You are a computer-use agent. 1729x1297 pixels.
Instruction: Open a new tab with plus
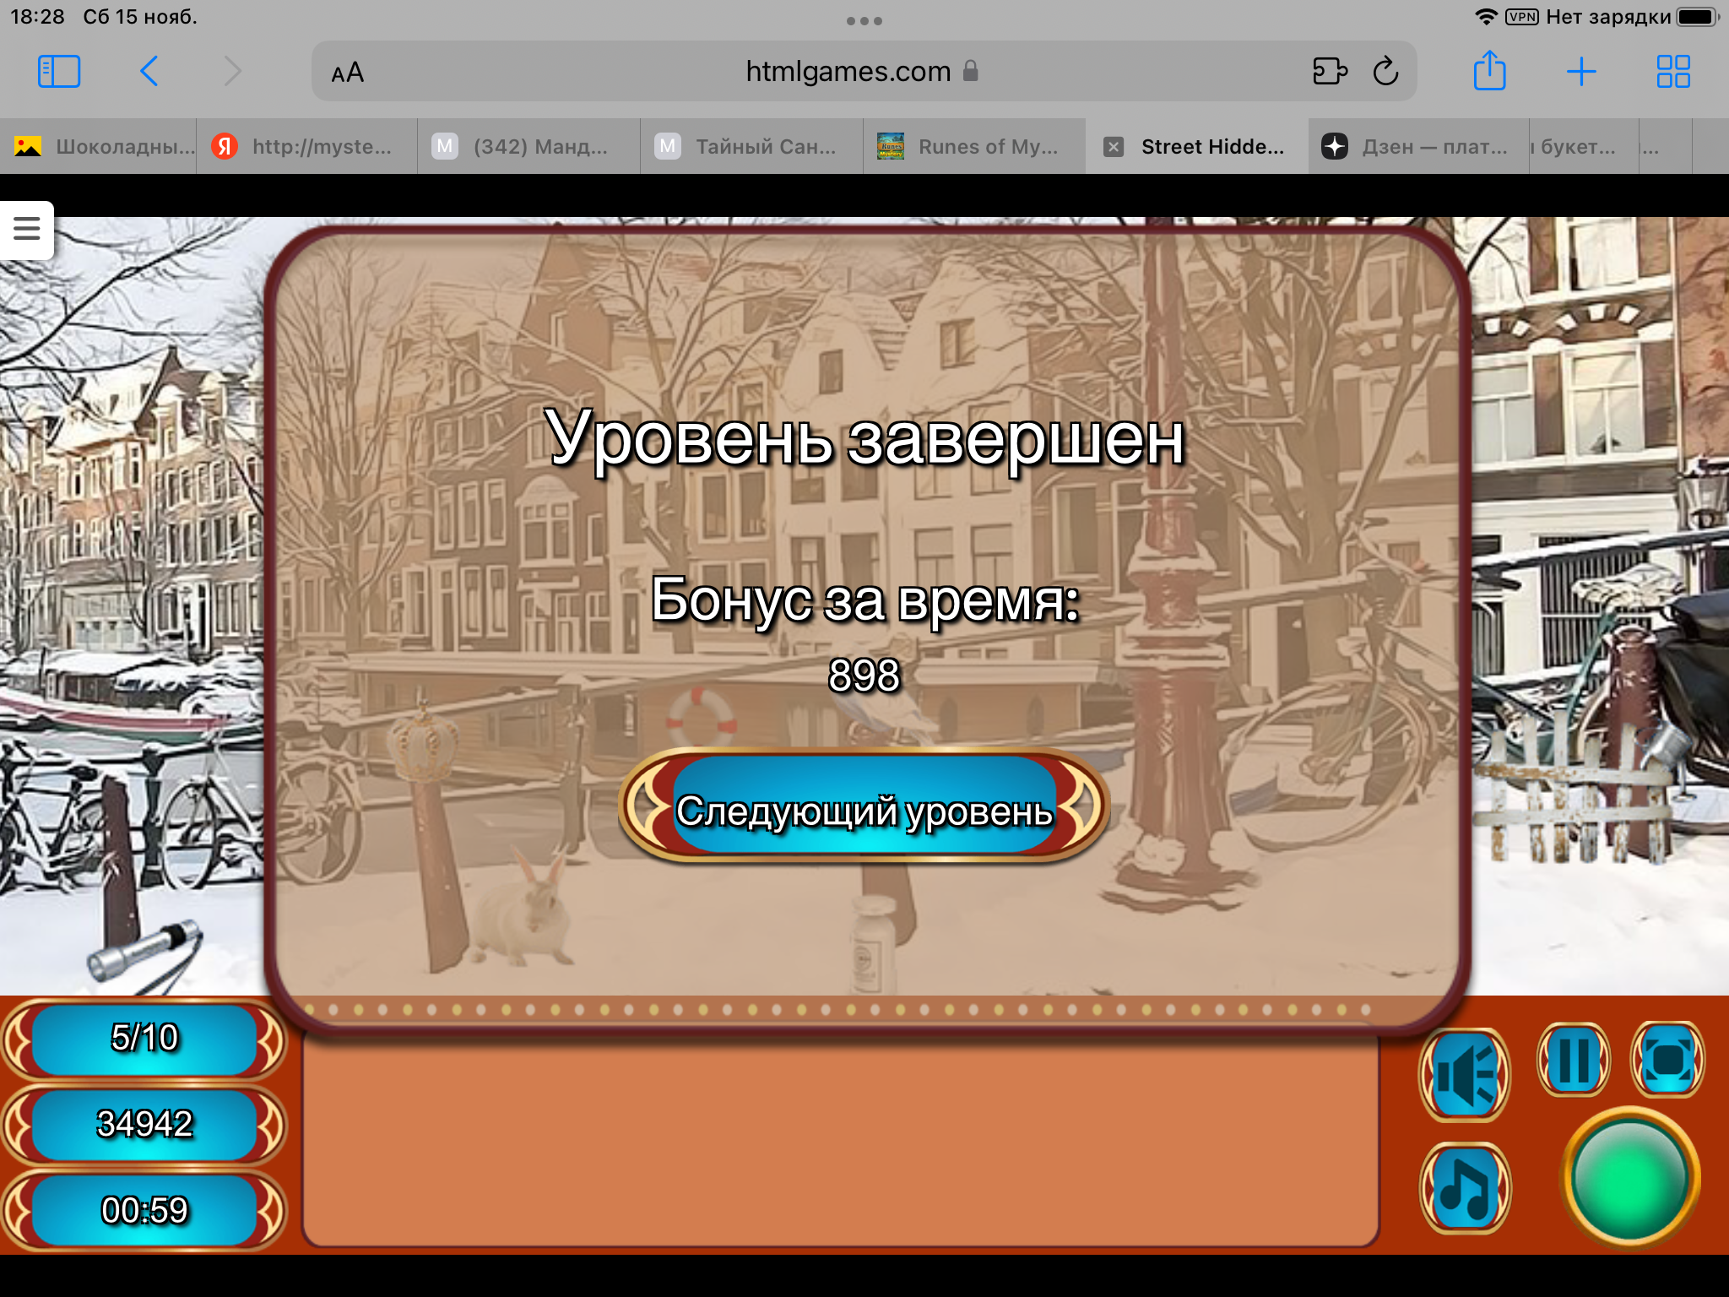click(x=1580, y=72)
